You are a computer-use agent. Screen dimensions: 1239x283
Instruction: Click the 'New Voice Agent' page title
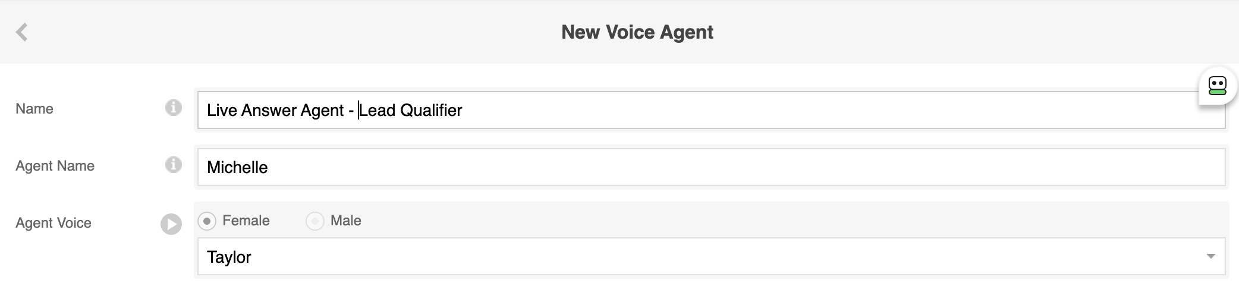637,32
